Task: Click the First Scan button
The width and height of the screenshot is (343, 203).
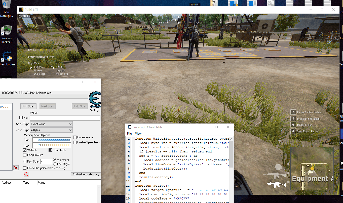Action: 28,106
